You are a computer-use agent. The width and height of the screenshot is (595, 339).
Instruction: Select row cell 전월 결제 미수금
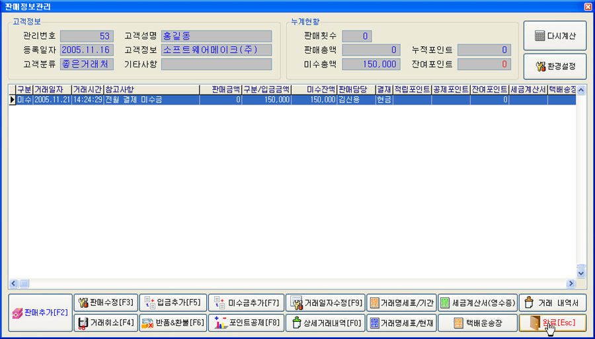click(x=151, y=100)
